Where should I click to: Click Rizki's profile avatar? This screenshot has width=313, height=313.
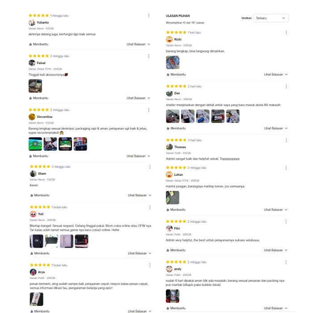coord(169,39)
